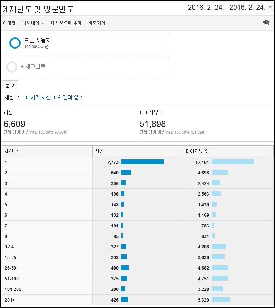This screenshot has height=308, width=275.
Task: Click the 세션 column header
Action: [x=99, y=151]
